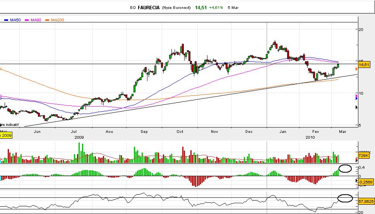Click the 20 price axis value

pos(361,30)
